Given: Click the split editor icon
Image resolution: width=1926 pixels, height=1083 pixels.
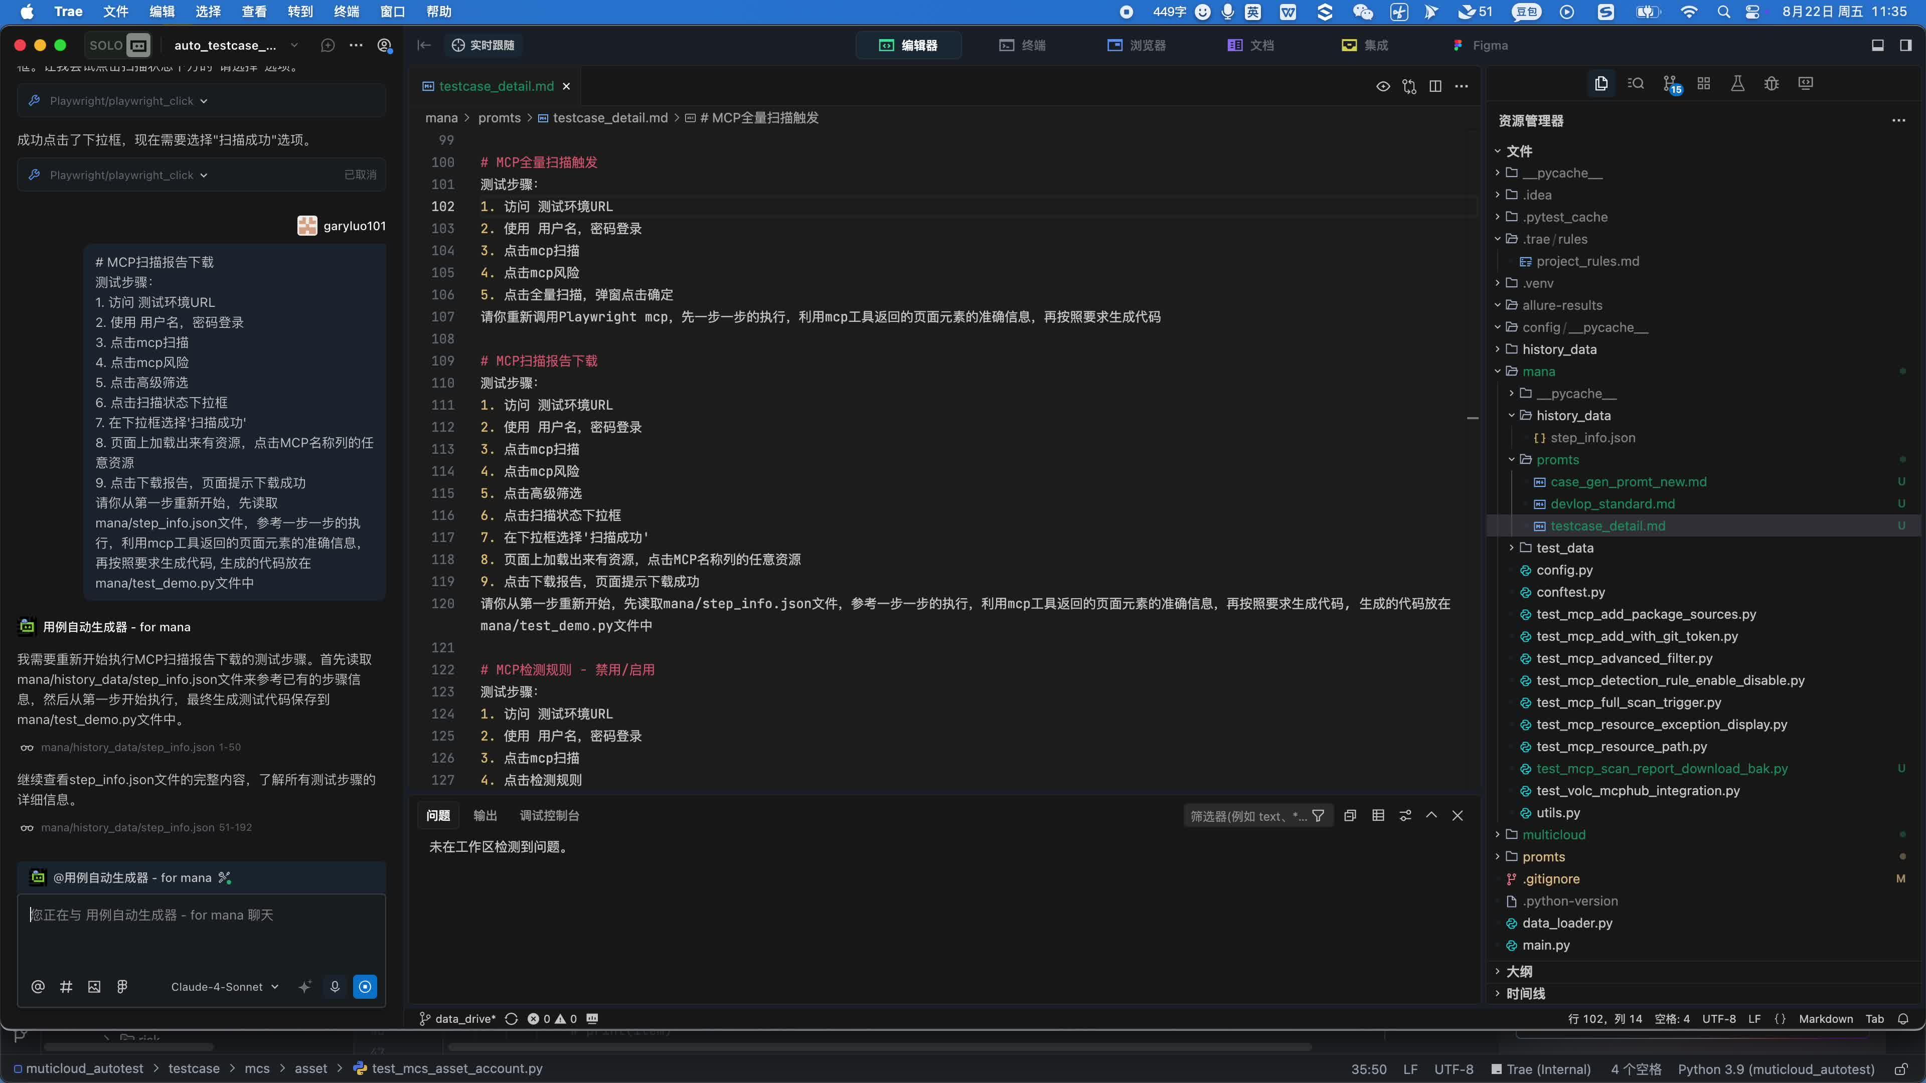Looking at the screenshot, I should [x=1435, y=87].
